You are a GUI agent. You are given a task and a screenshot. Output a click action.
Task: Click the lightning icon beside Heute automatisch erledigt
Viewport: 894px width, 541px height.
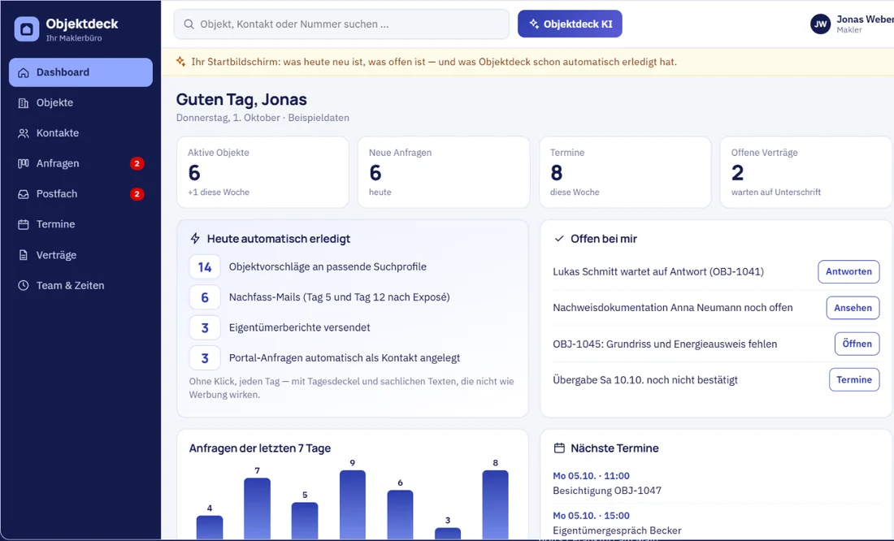[195, 238]
